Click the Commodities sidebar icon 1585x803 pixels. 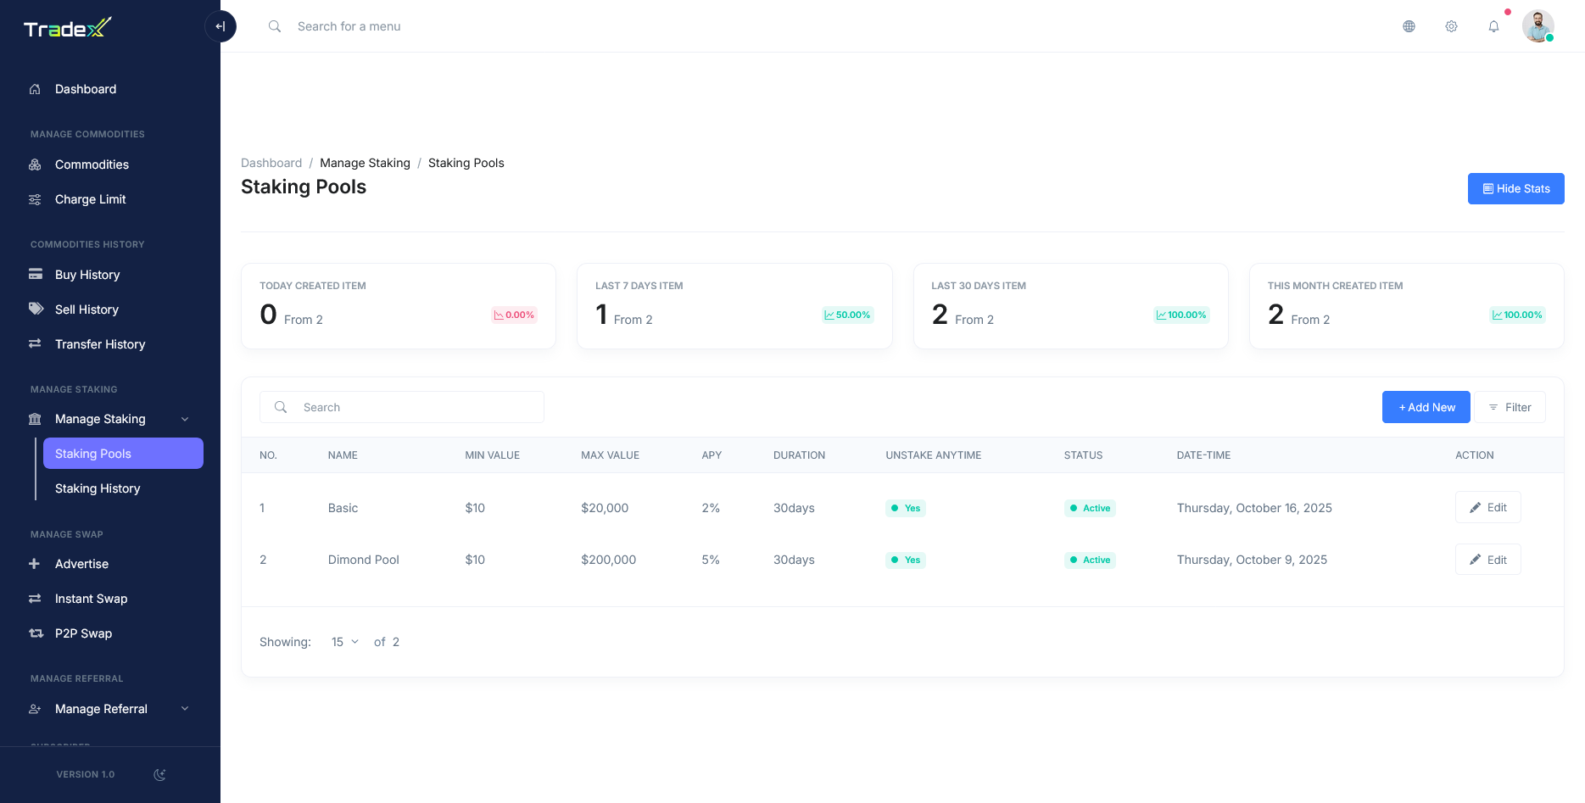coord(35,165)
